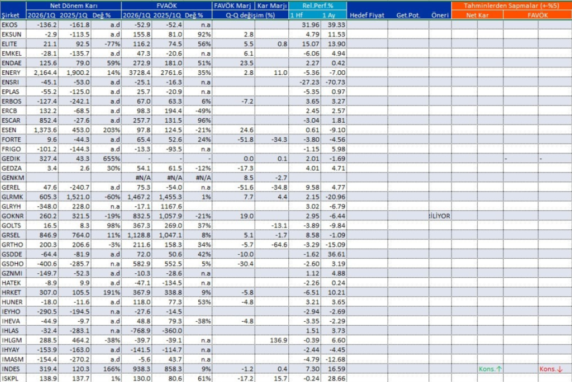
Task: Click GLRYH FVAÖK value 1167.6
Action: pos(171,206)
